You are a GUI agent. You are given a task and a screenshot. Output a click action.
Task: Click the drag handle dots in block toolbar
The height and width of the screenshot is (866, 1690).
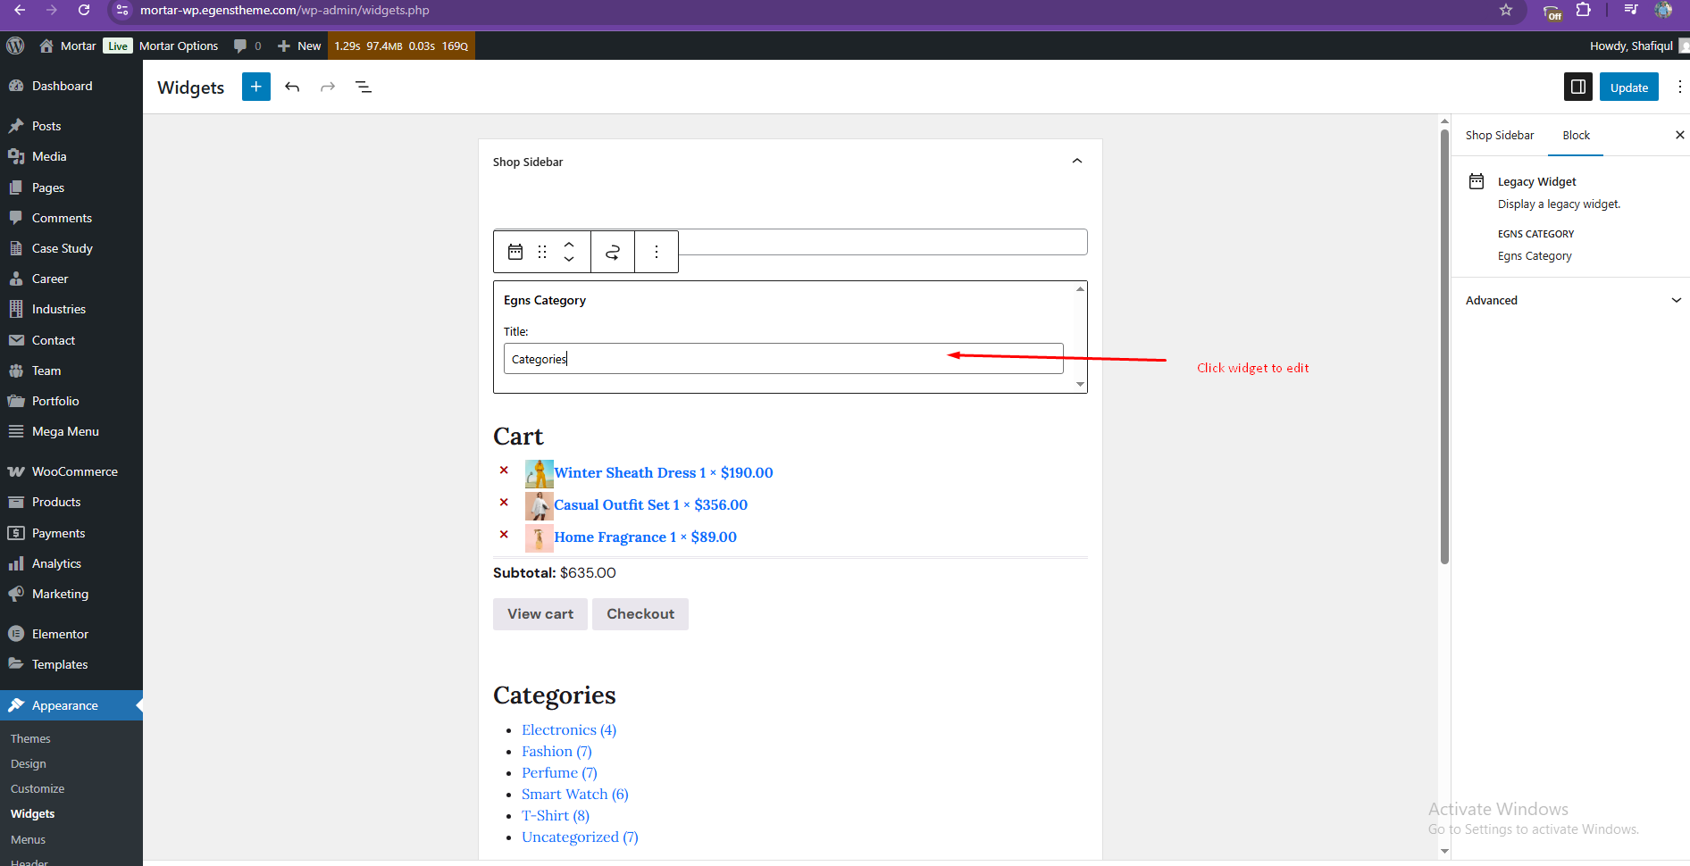coord(542,252)
